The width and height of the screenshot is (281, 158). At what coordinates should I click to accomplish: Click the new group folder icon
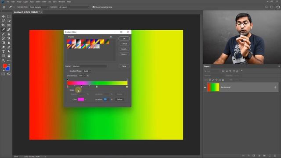coord(264,156)
